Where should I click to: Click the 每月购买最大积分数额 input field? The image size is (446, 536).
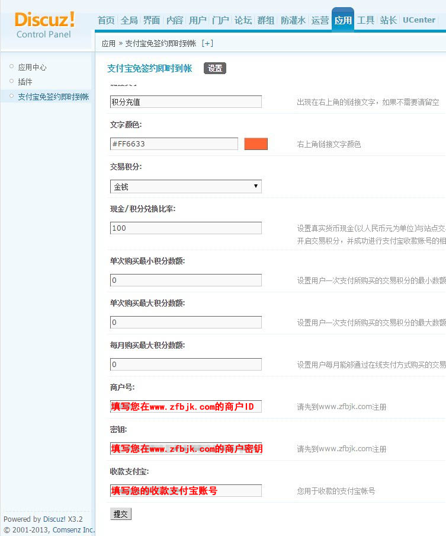[x=186, y=365]
